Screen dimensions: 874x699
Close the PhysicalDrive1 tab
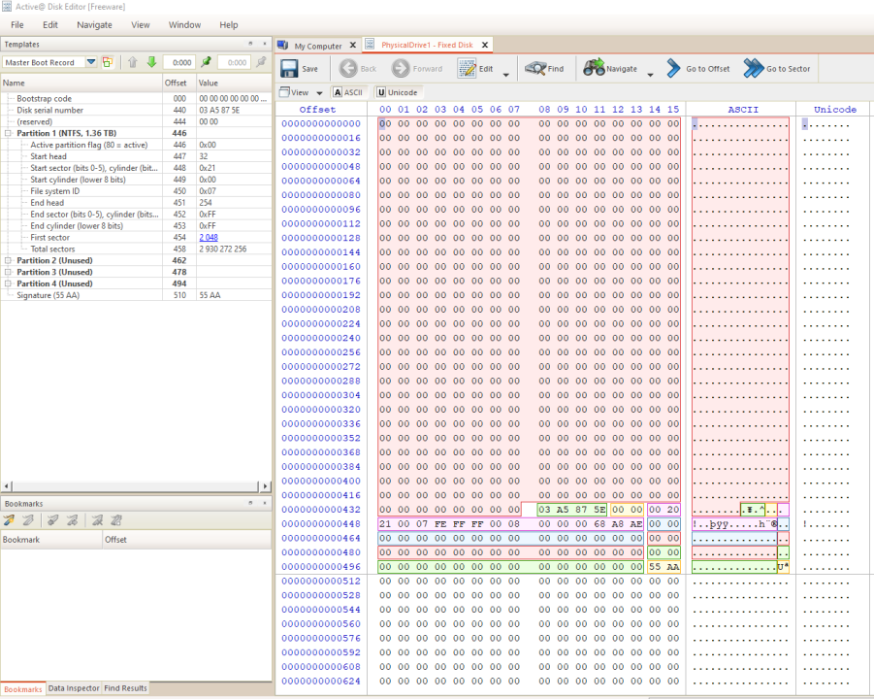pyautogui.click(x=485, y=46)
